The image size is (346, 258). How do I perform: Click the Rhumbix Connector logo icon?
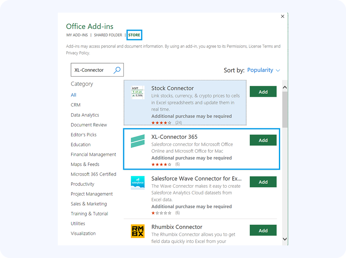[x=138, y=231]
